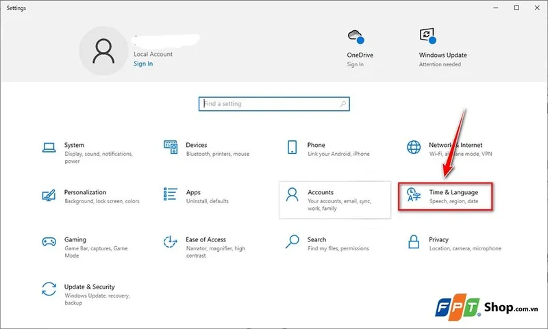The width and height of the screenshot is (548, 329).
Task: Open the System settings monitor icon
Action: tap(49, 148)
